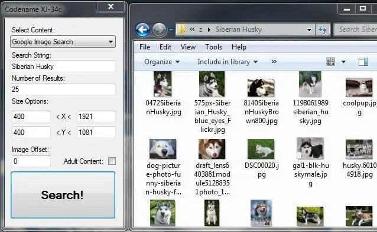Click the Siberian Husky breadcrumb
This screenshot has height=232, width=377.
coord(238,29)
